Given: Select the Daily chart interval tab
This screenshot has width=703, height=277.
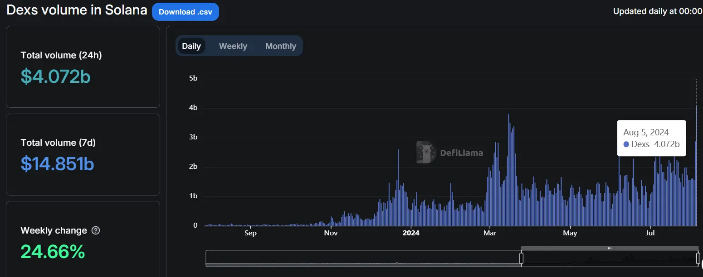Looking at the screenshot, I should (x=191, y=46).
